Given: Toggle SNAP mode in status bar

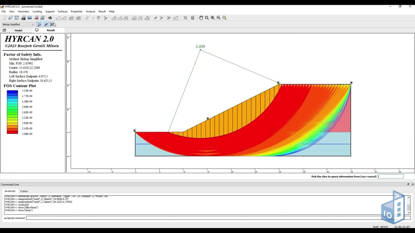Looking at the screenshot, I should click(376, 227).
